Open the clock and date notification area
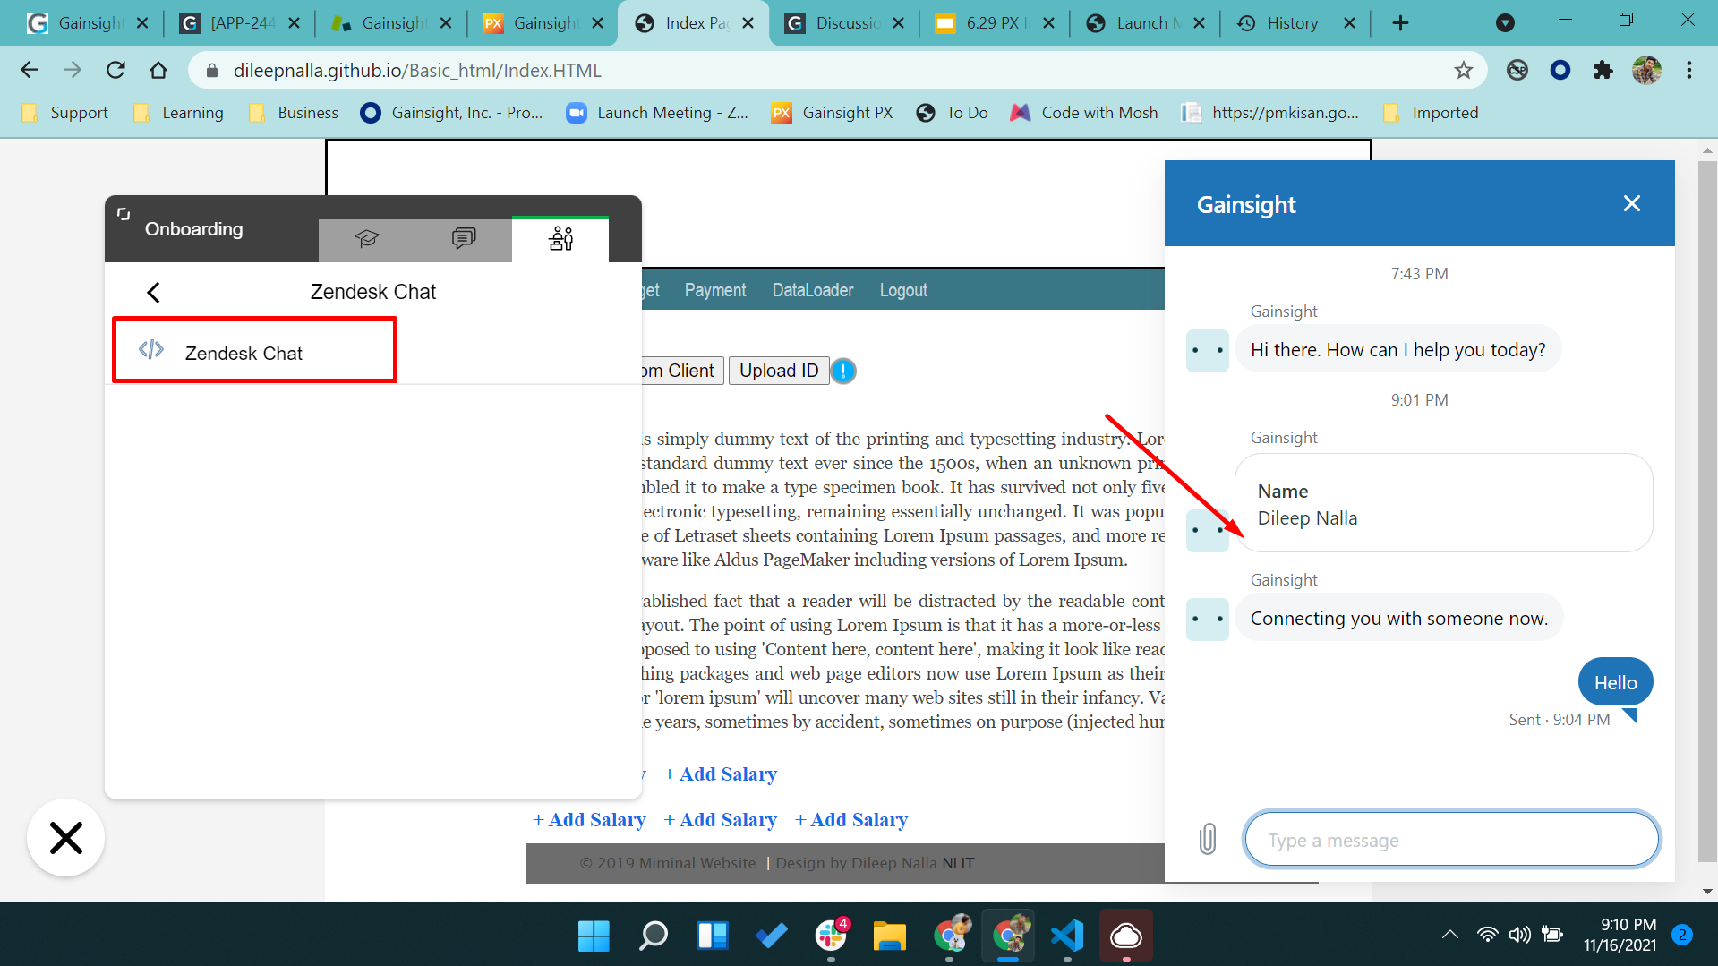This screenshot has width=1718, height=966. (1620, 935)
